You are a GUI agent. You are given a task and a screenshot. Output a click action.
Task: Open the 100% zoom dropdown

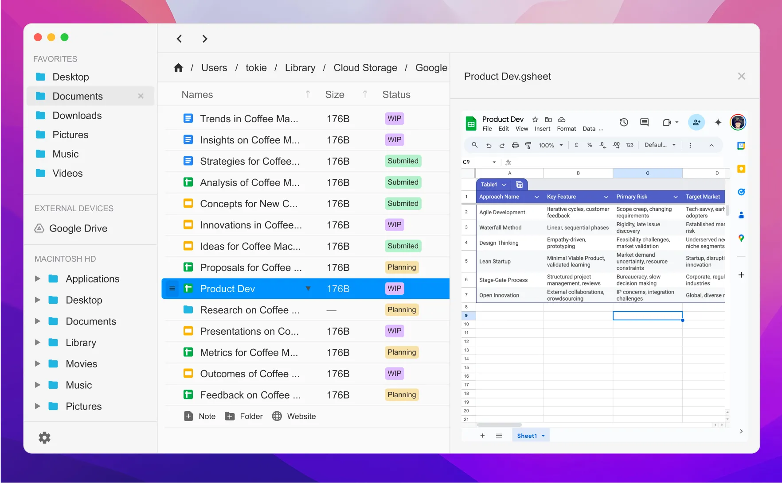(x=551, y=145)
